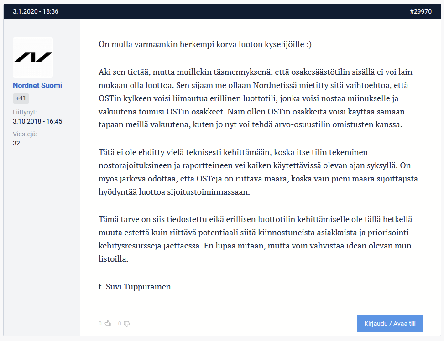444x341 pixels.
Task: Click the paragraph starting with Aki sen tietää
Action: click(x=256, y=98)
